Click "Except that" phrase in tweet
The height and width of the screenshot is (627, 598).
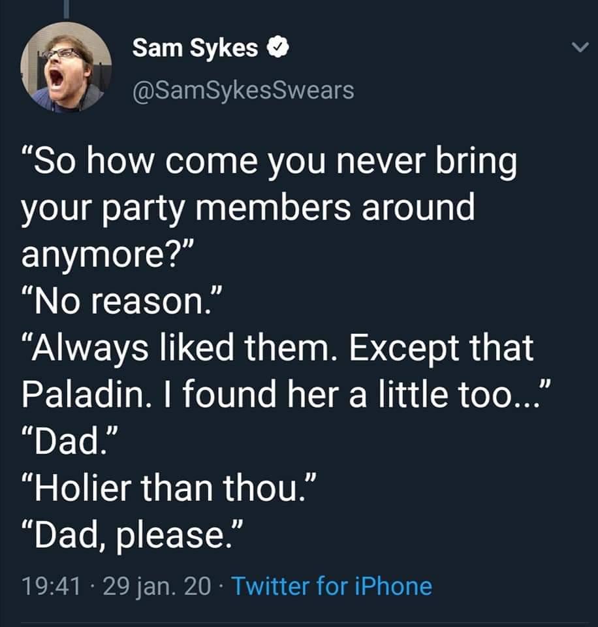pyautogui.click(x=442, y=348)
